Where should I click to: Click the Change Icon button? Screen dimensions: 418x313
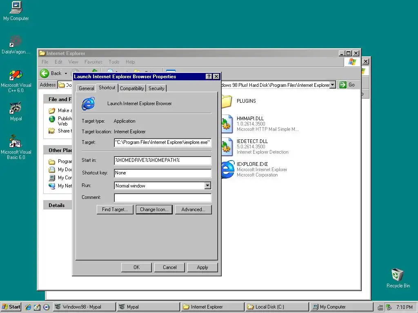[154, 209]
